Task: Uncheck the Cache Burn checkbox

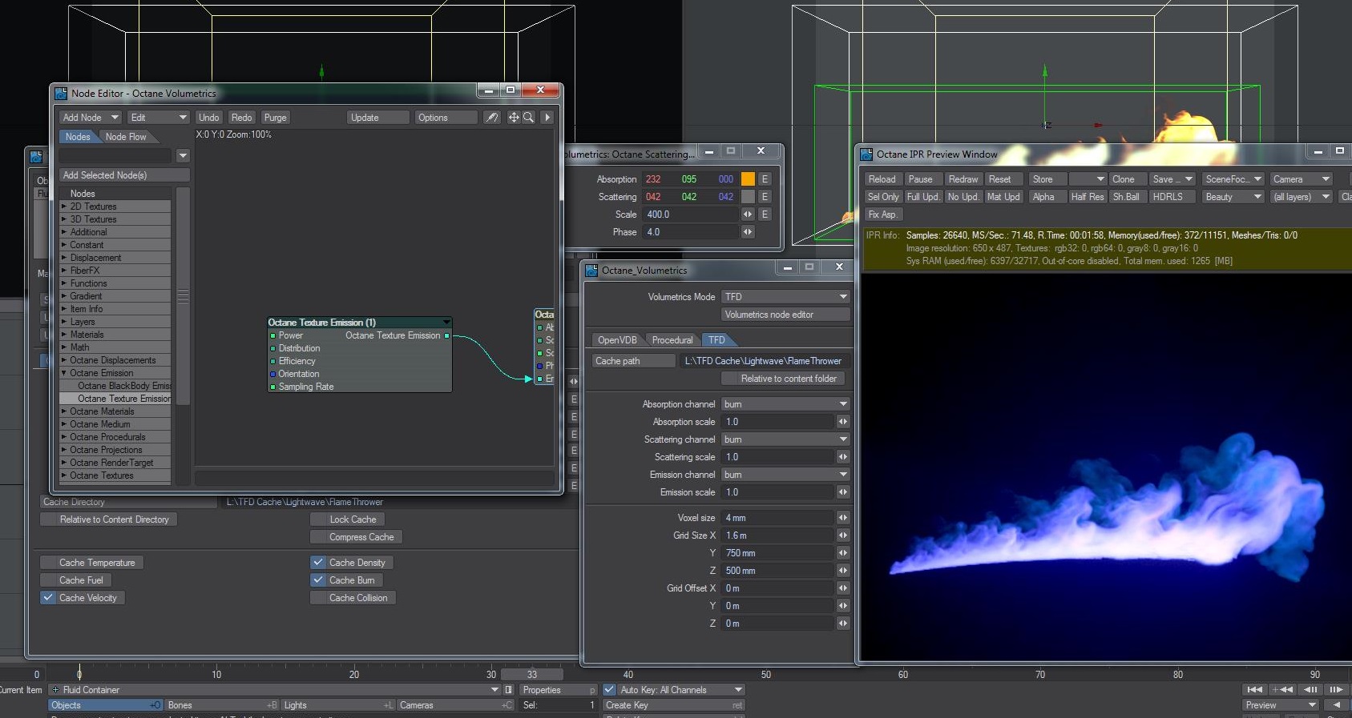Action: (x=318, y=580)
